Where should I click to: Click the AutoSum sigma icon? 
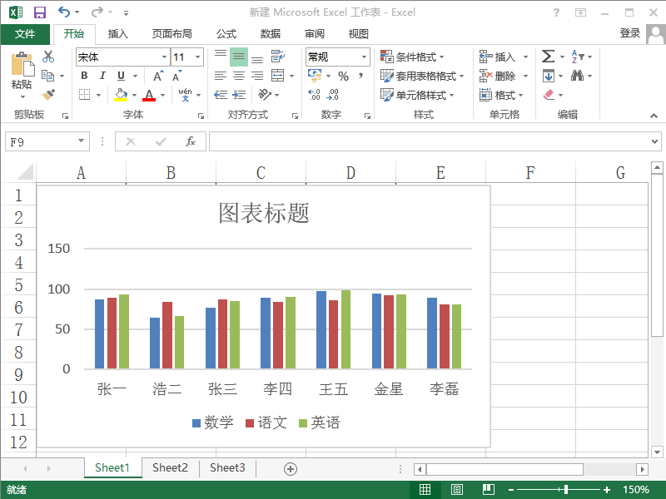click(x=549, y=56)
